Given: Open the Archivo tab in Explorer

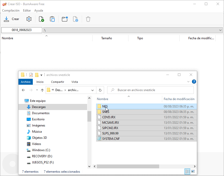Looking at the screenshot, I should click(x=26, y=82).
